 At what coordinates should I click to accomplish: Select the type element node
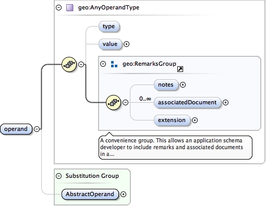pyautogui.click(x=109, y=27)
